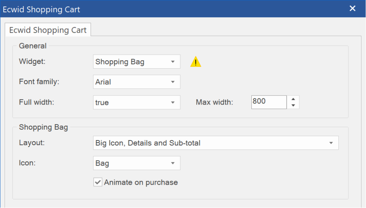Increase Max width with the up arrow
The width and height of the screenshot is (366, 208).
pyautogui.click(x=293, y=99)
